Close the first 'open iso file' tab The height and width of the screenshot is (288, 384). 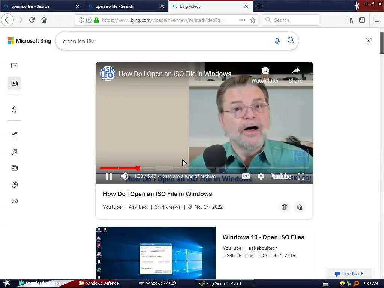[x=77, y=6]
